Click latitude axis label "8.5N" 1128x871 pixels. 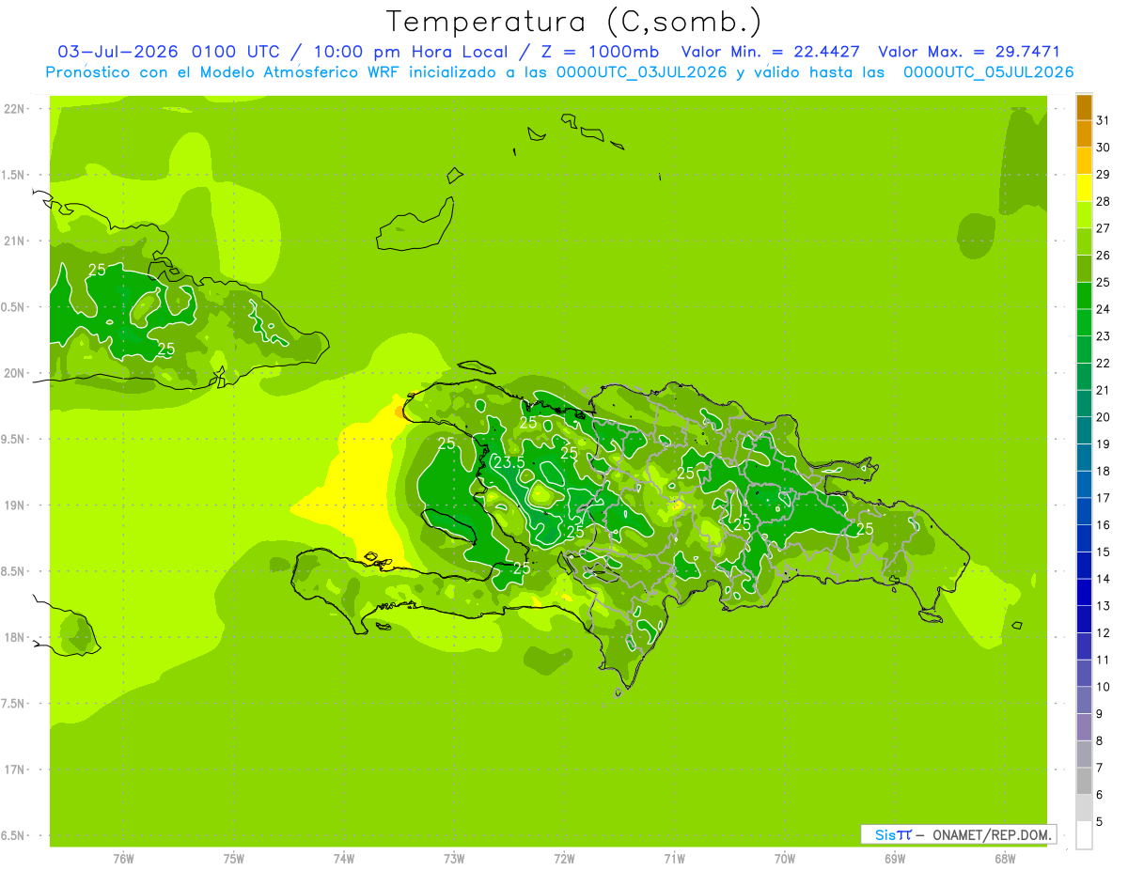(14, 571)
